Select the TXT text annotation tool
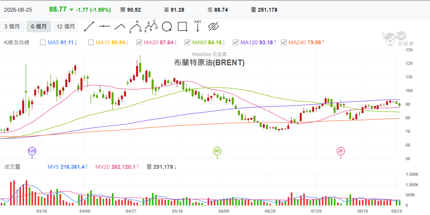Screen dimensions: 430x215 pyautogui.click(x=198, y=26)
